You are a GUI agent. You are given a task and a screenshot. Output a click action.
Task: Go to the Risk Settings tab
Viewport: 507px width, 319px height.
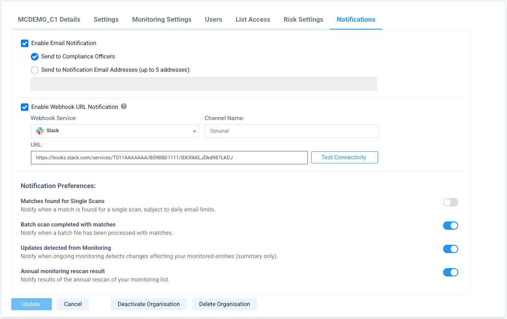click(303, 20)
